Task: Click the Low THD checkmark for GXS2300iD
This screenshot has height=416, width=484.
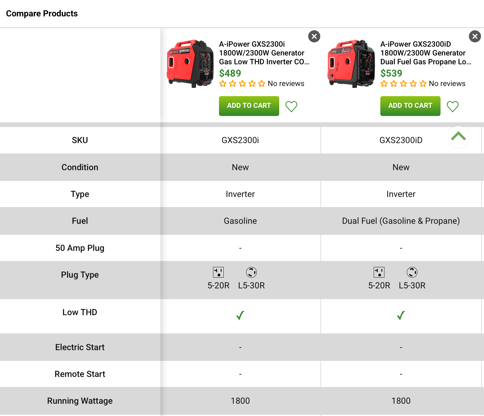Action: (x=401, y=315)
